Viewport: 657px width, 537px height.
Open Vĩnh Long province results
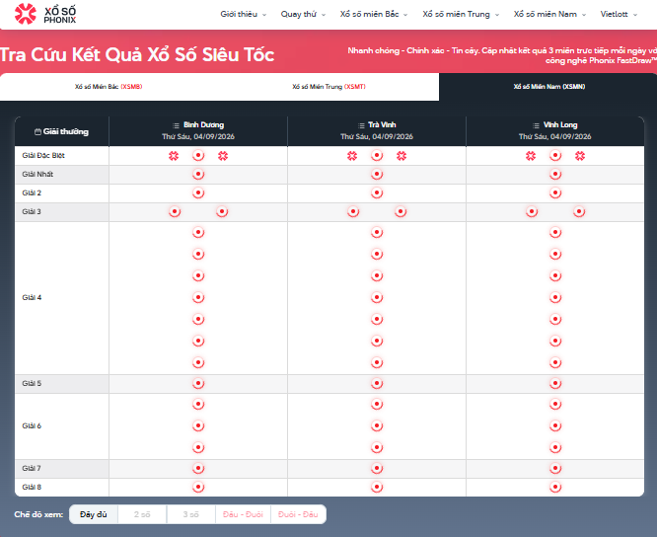[x=560, y=125]
